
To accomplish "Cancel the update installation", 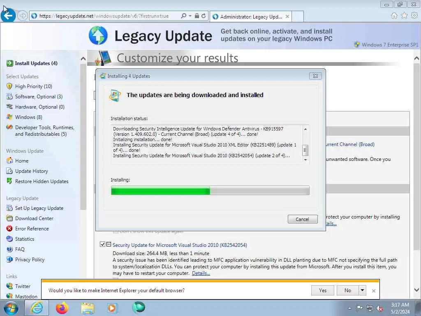I will [303, 219].
